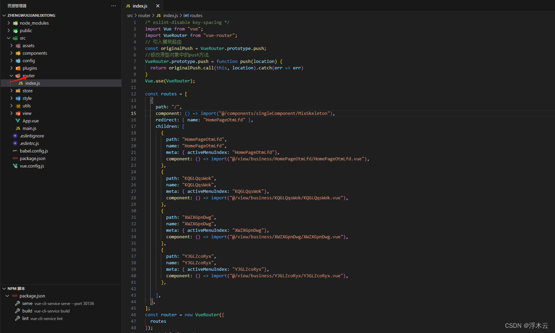This screenshot has height=333, width=555.
Task: Click the src folder icon
Action: click(16, 38)
